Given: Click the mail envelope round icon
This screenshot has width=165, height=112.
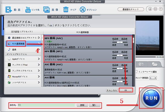Looking at the screenshot, I should click(155, 9).
